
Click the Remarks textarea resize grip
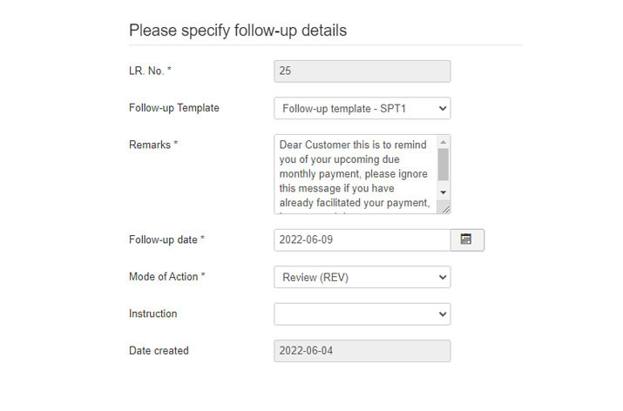click(445, 209)
